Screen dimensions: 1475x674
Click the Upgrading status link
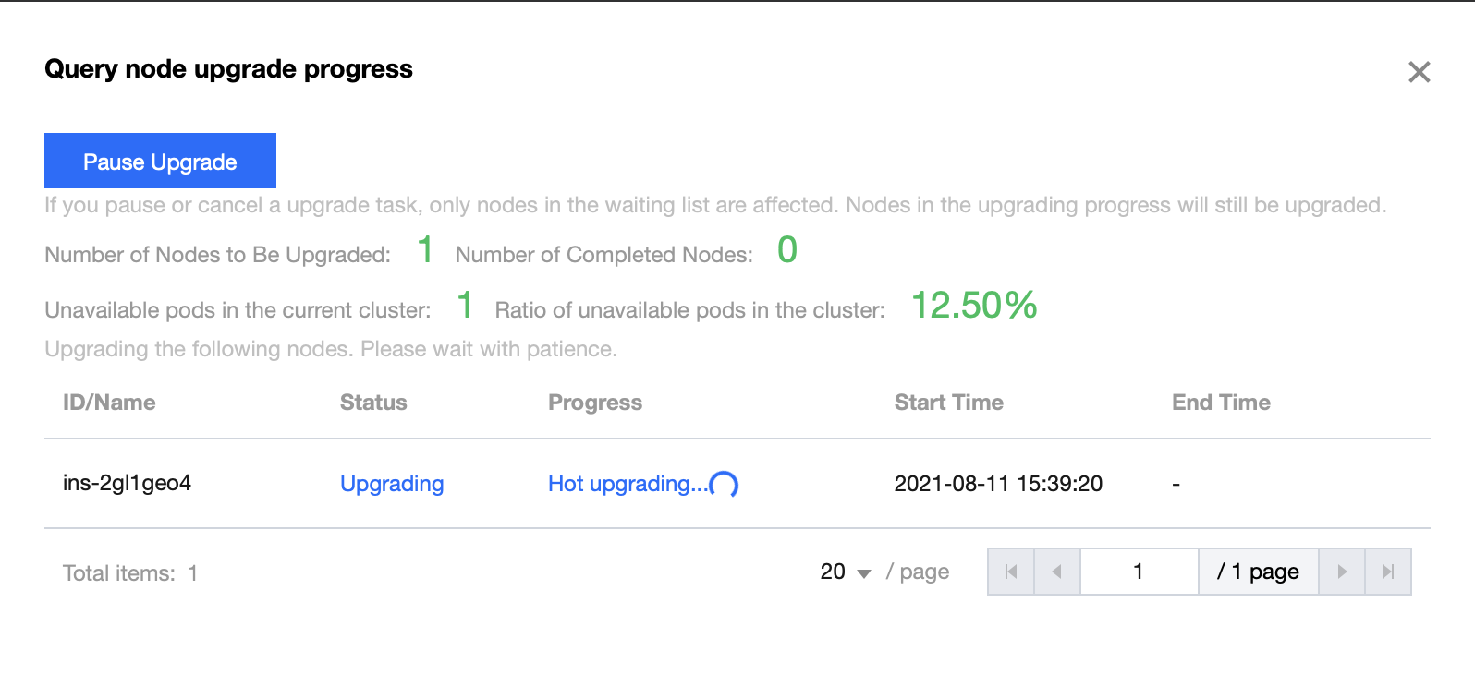tap(392, 484)
